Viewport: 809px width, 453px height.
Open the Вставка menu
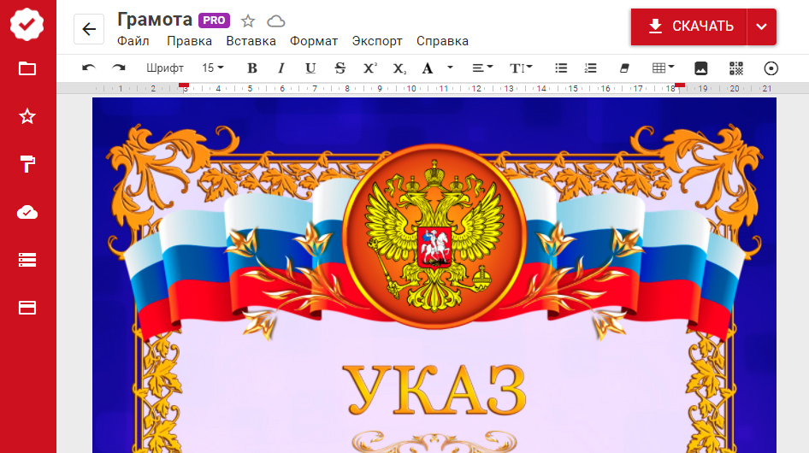click(251, 41)
